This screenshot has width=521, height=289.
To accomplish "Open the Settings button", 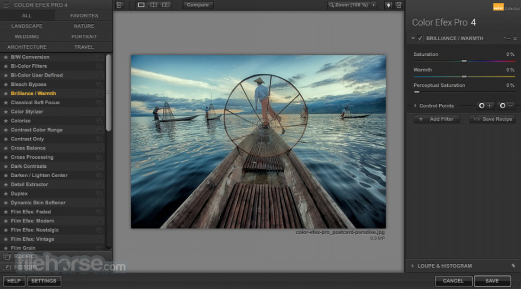I will (x=44, y=281).
